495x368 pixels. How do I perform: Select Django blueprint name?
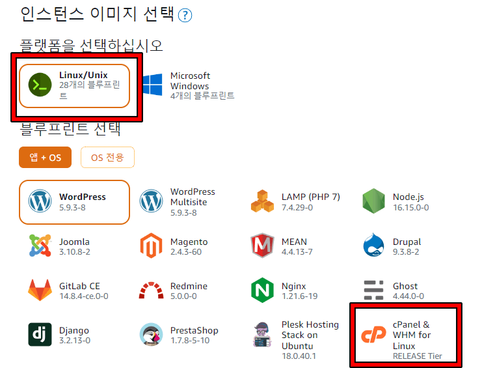(74, 331)
